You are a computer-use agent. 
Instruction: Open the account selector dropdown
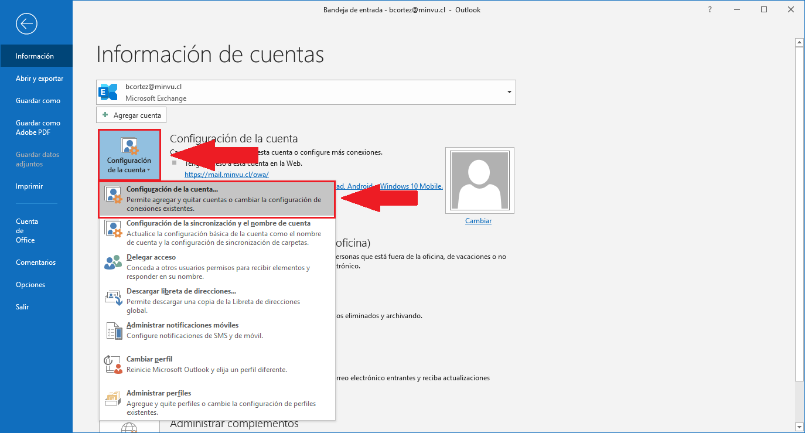[509, 92]
